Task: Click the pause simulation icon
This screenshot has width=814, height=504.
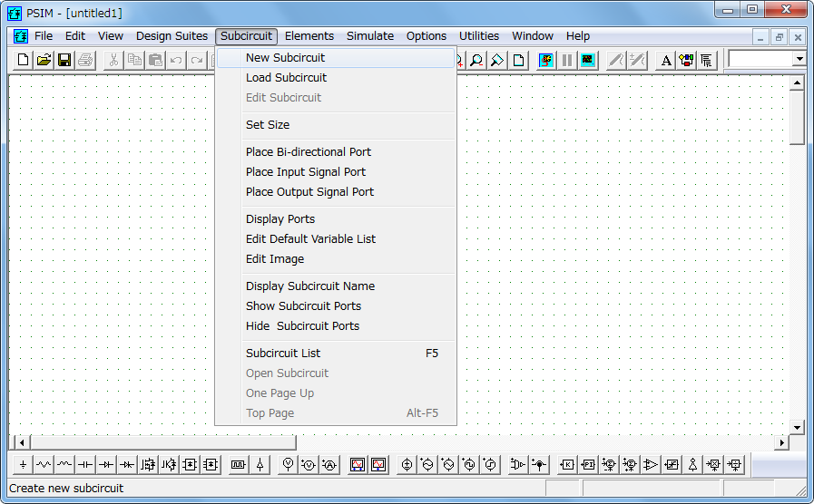Action: click(567, 60)
